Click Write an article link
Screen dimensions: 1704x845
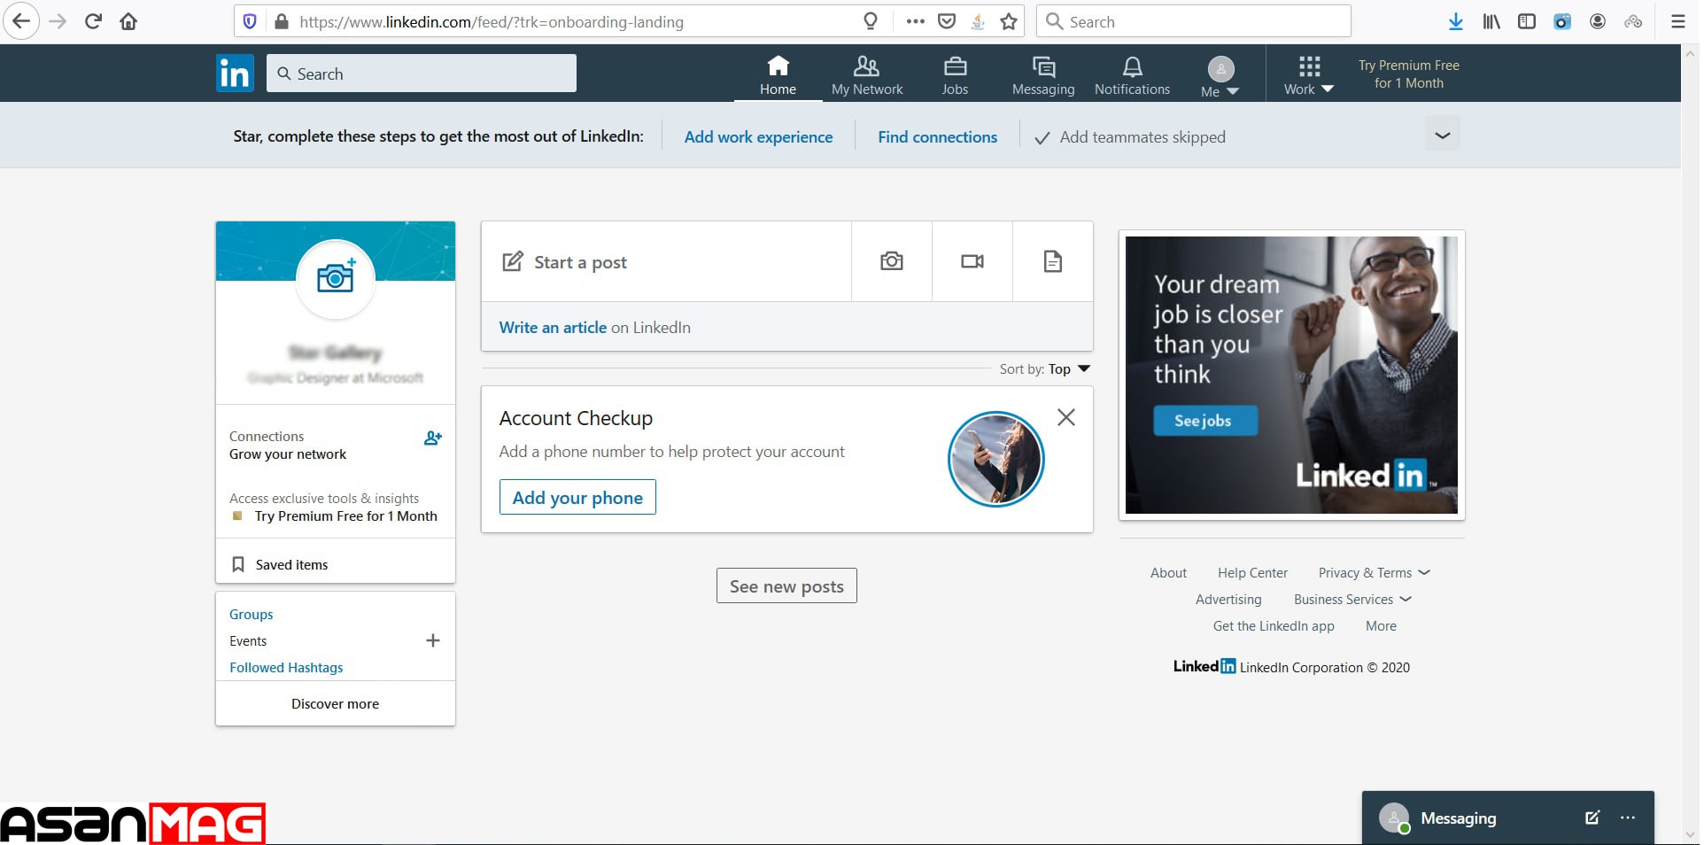pos(553,327)
